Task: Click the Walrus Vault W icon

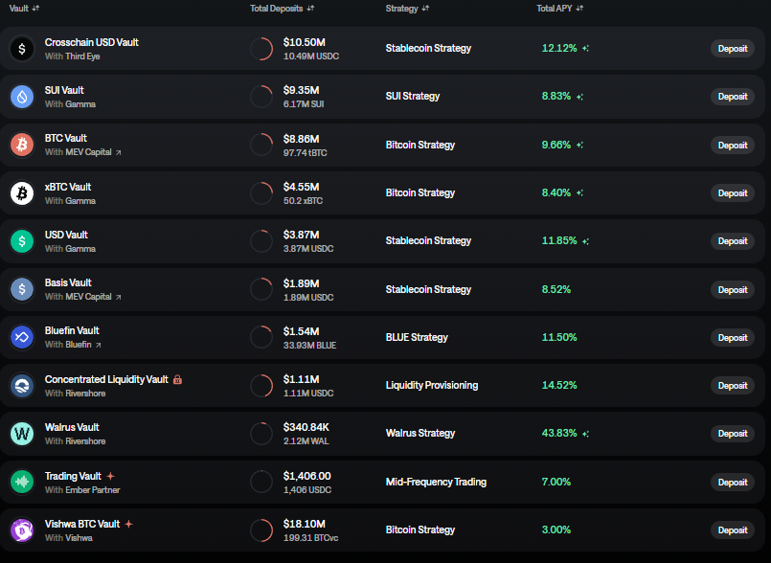Action: click(x=22, y=434)
